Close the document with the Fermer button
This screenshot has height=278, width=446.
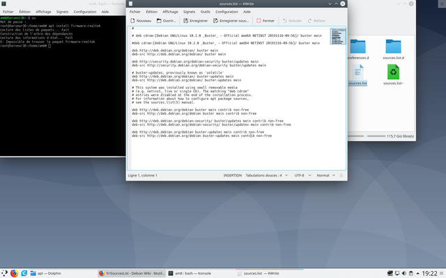tap(266, 21)
